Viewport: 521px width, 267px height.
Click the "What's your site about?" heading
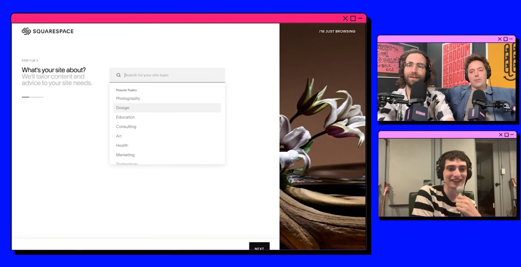[x=54, y=70]
